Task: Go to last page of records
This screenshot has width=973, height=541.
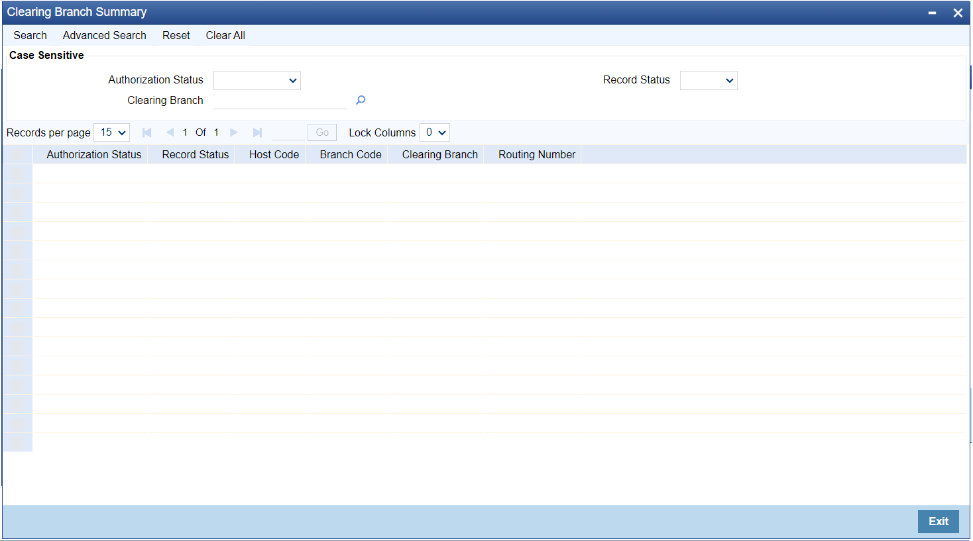Action: [257, 132]
